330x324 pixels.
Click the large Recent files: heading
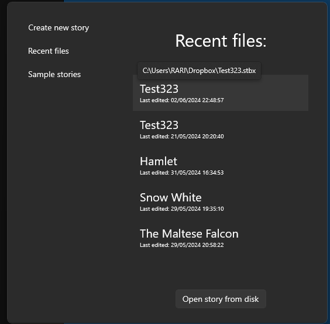(x=221, y=40)
